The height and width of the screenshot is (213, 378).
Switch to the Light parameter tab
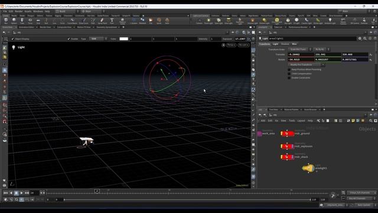pos(275,44)
